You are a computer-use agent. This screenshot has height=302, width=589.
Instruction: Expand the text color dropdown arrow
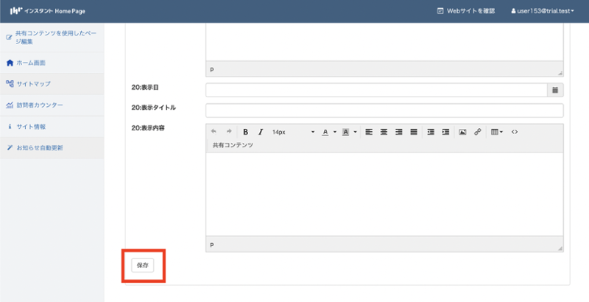pyautogui.click(x=335, y=132)
